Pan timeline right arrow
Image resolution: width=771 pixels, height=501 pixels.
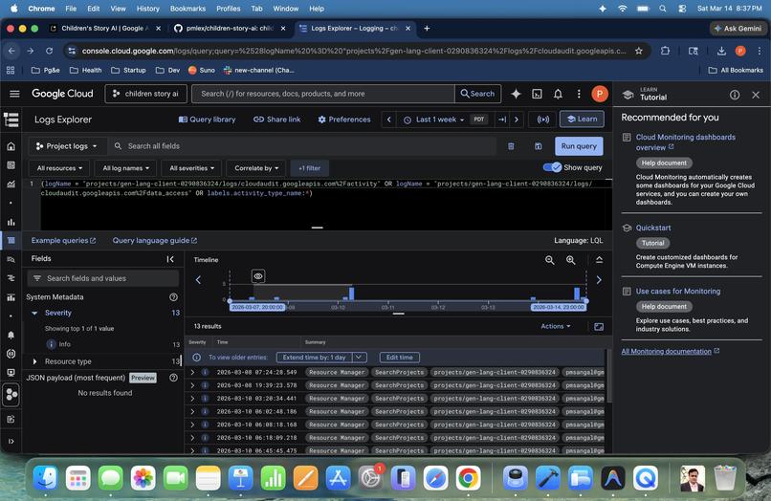point(599,280)
